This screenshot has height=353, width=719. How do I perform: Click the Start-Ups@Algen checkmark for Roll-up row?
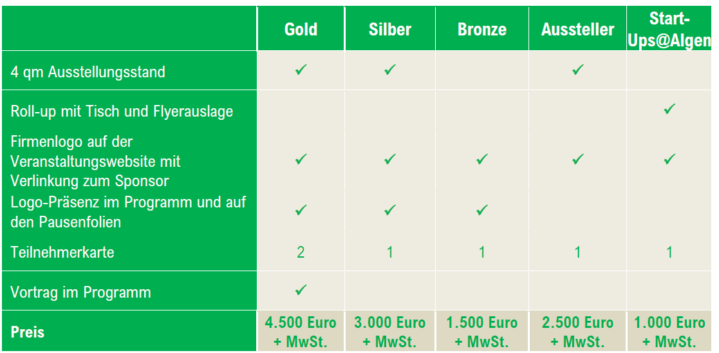[x=669, y=109]
